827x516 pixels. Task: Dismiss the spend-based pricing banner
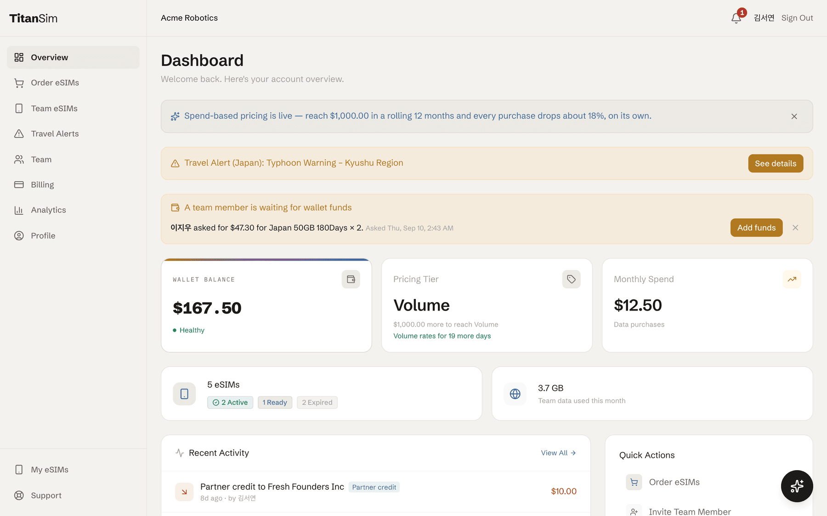point(794,117)
